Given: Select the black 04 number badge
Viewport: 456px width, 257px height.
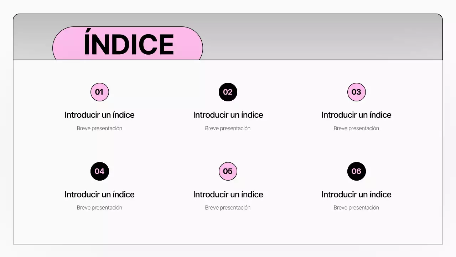Looking at the screenshot, I should coord(99,171).
